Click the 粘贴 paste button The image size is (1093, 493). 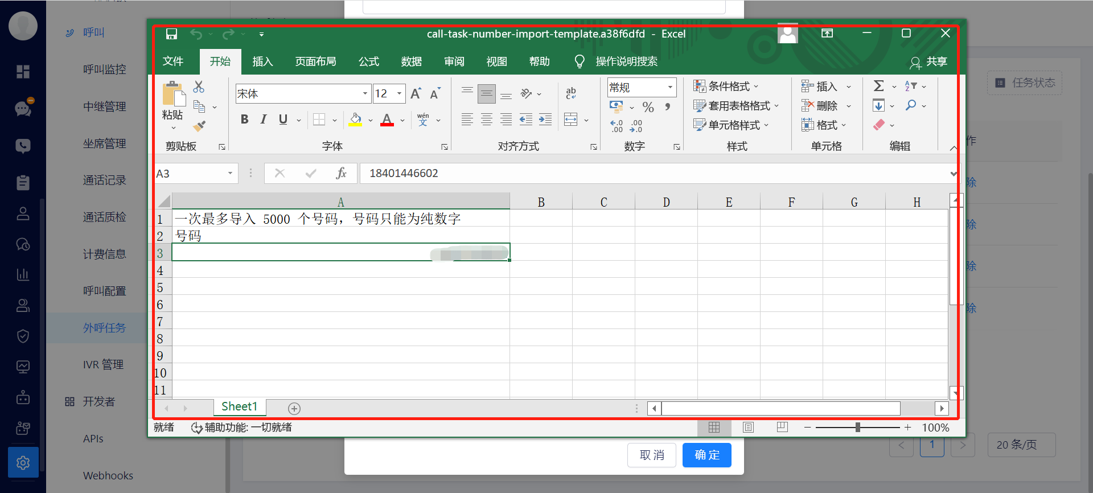(x=173, y=106)
